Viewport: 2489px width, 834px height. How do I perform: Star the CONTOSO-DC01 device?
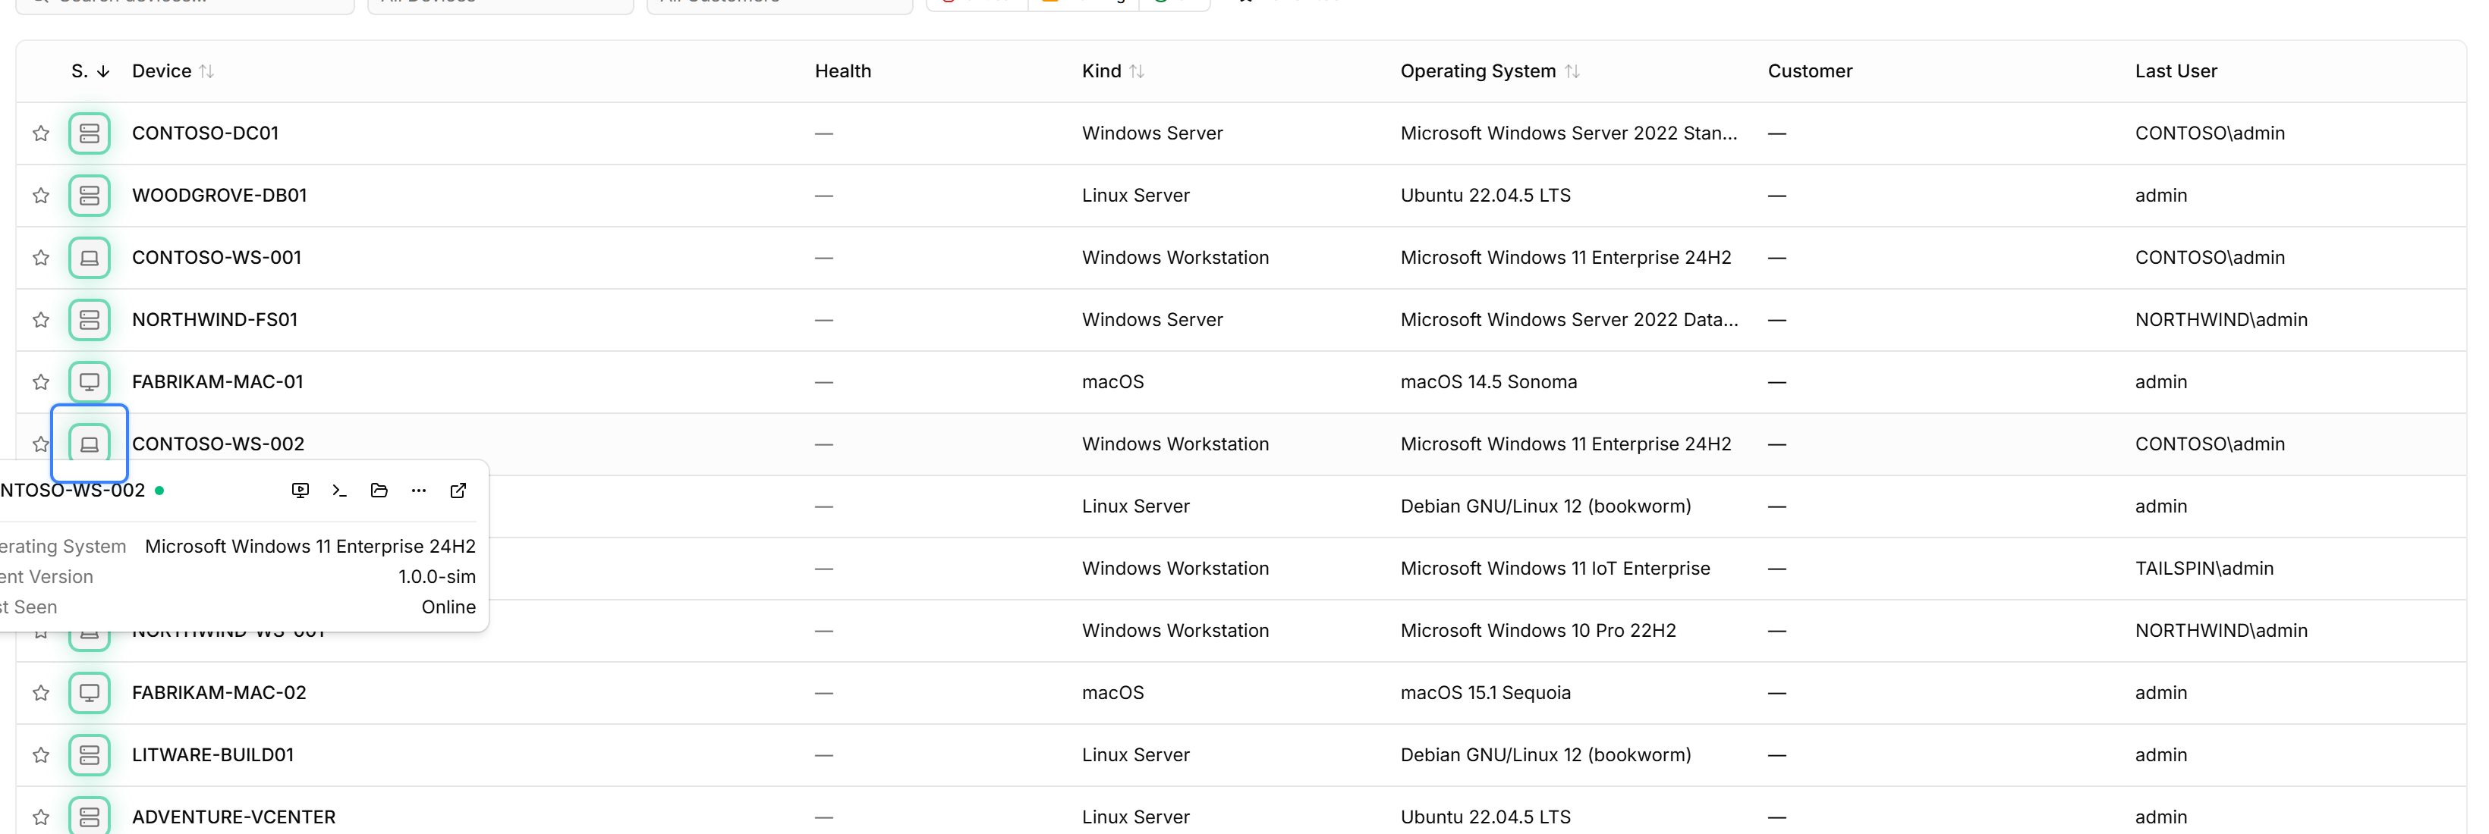[40, 133]
